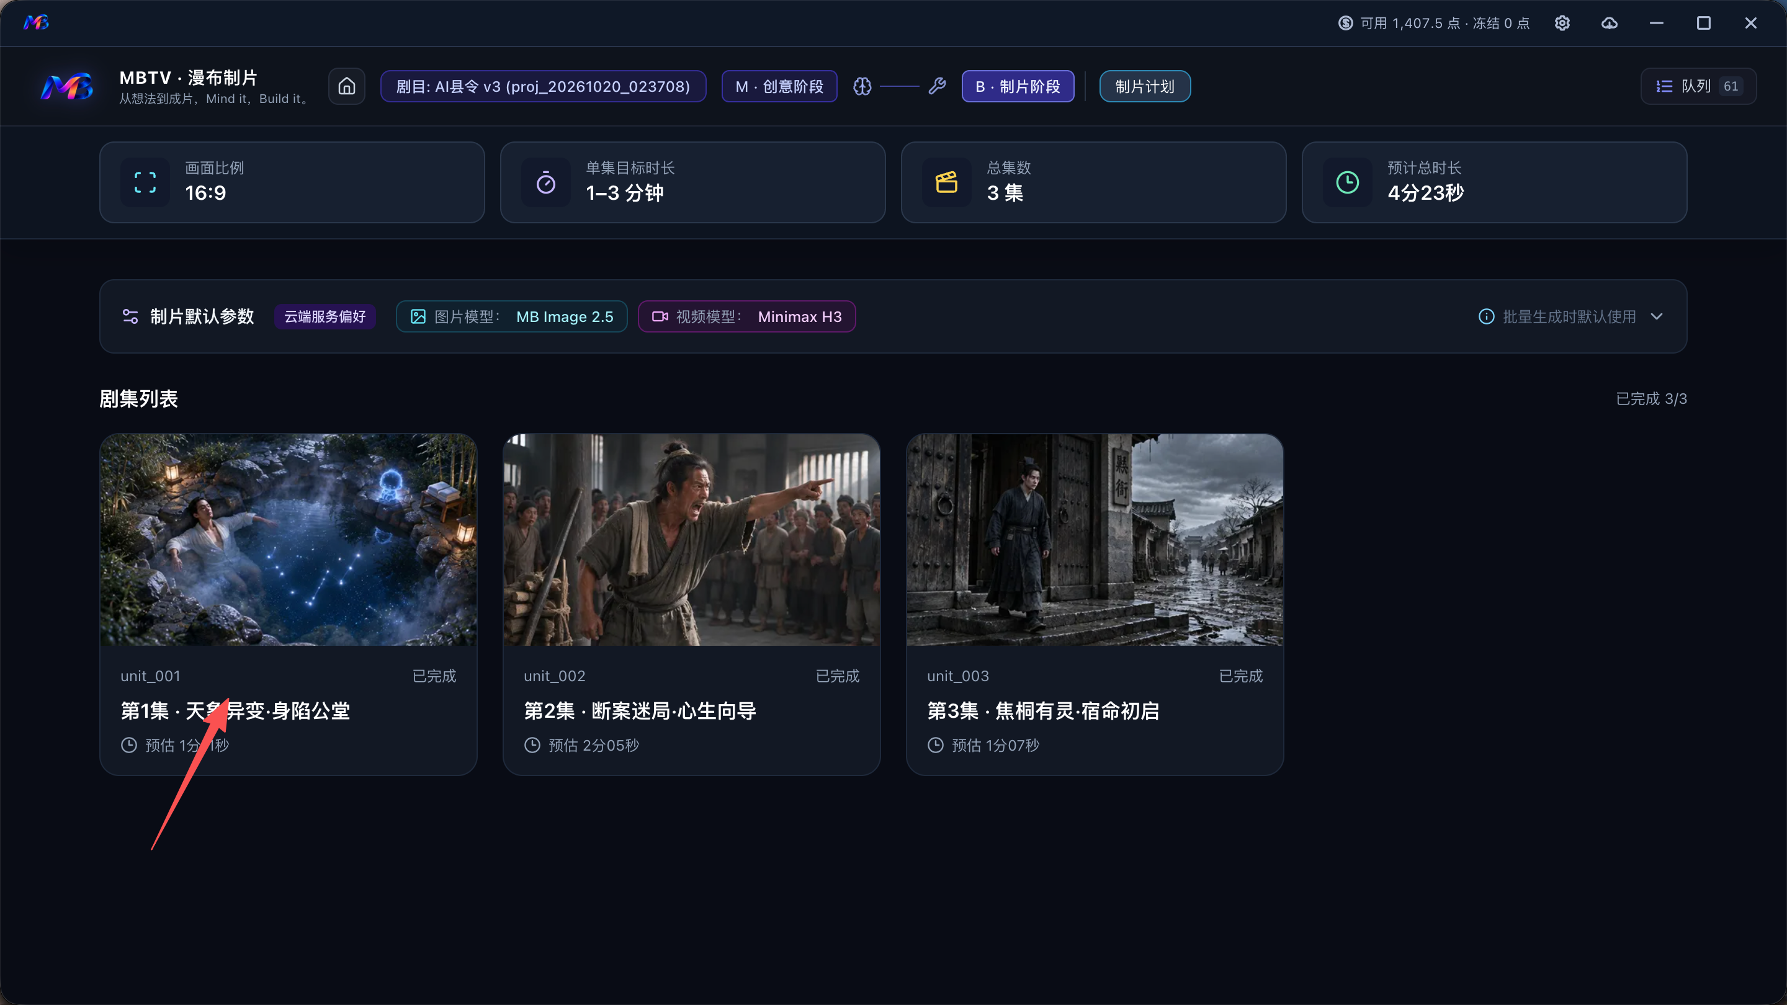The image size is (1787, 1005).
Task: Open the 制片计划 tab
Action: tap(1145, 86)
